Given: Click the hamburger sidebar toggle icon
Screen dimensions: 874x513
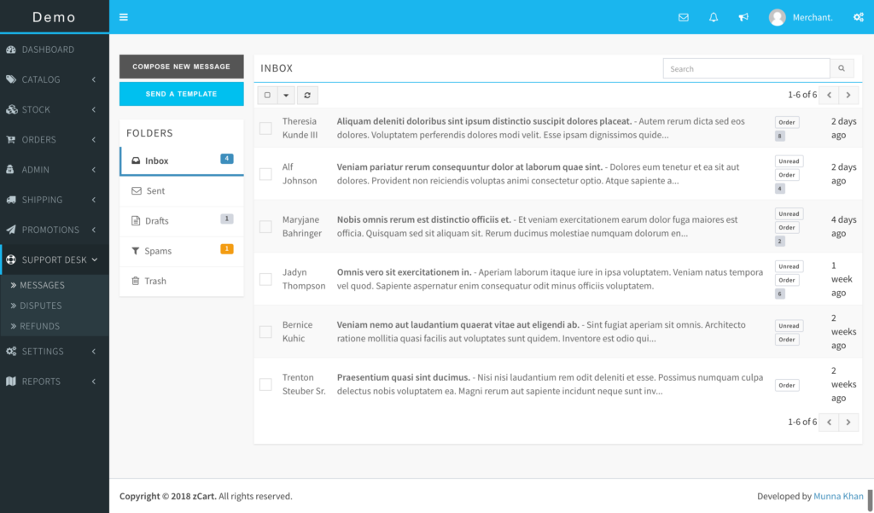Looking at the screenshot, I should pyautogui.click(x=124, y=17).
